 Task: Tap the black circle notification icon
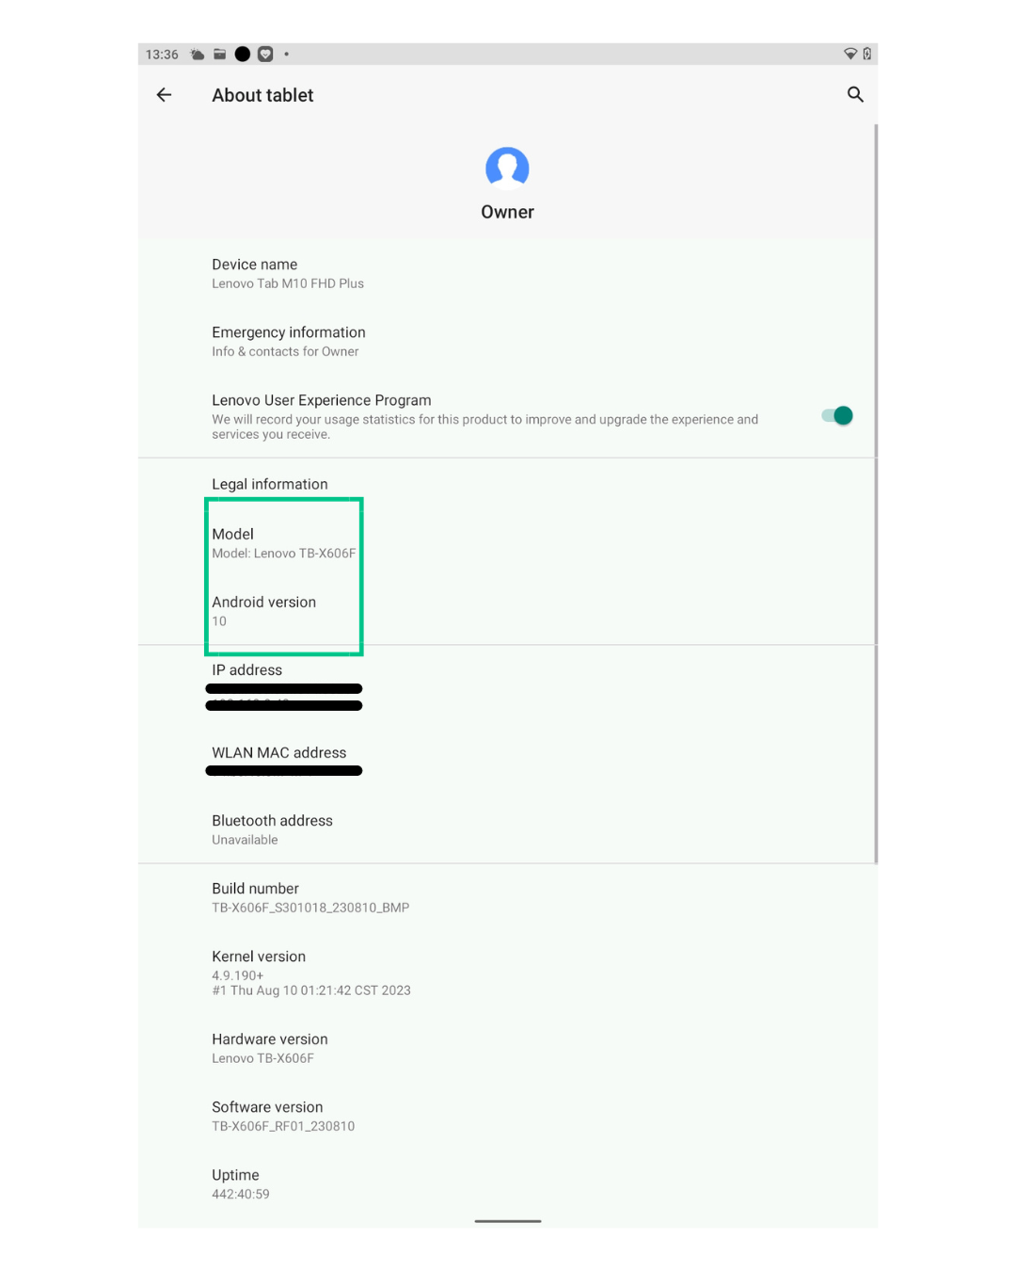point(243,55)
